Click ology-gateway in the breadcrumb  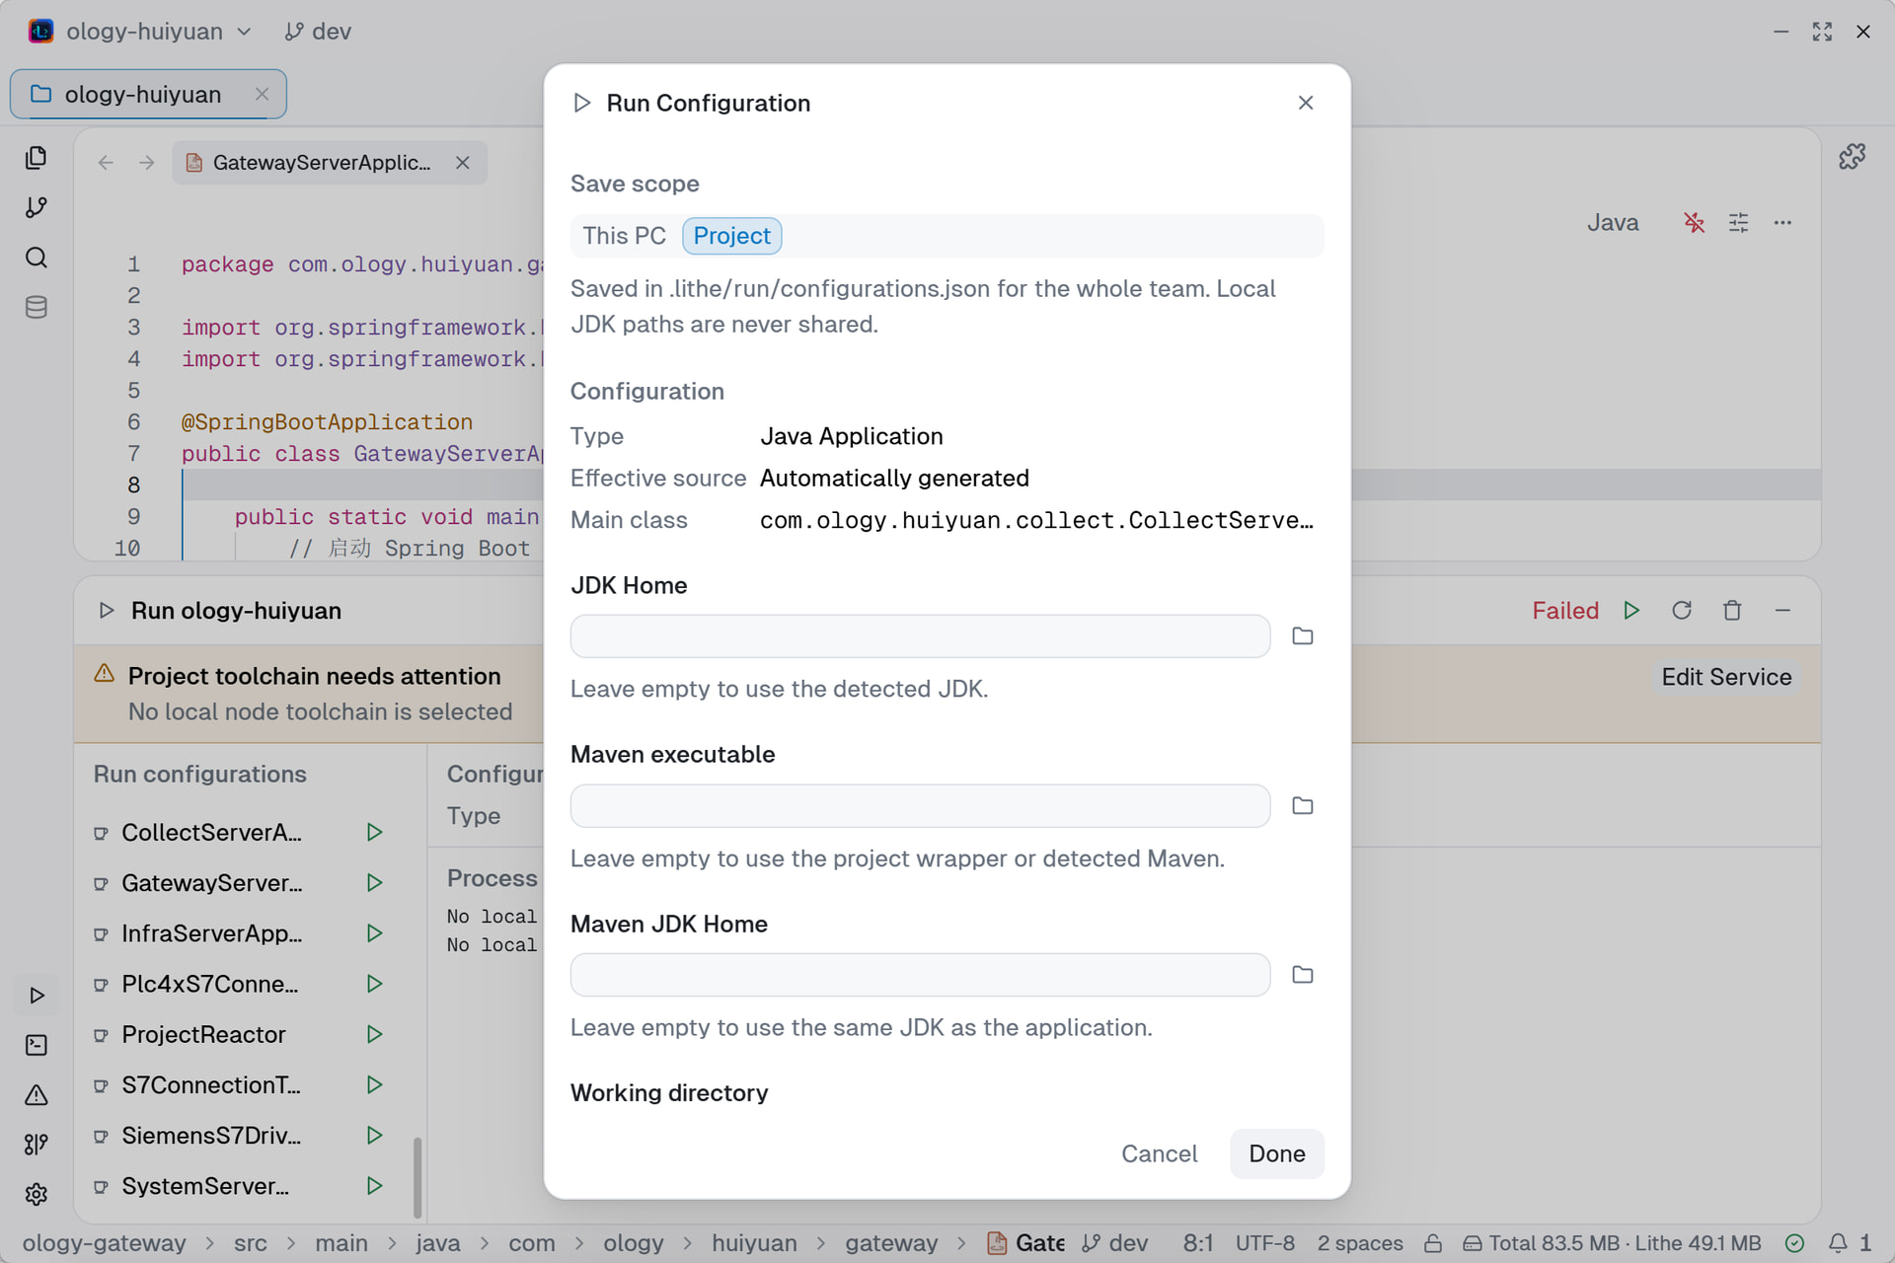104,1243
